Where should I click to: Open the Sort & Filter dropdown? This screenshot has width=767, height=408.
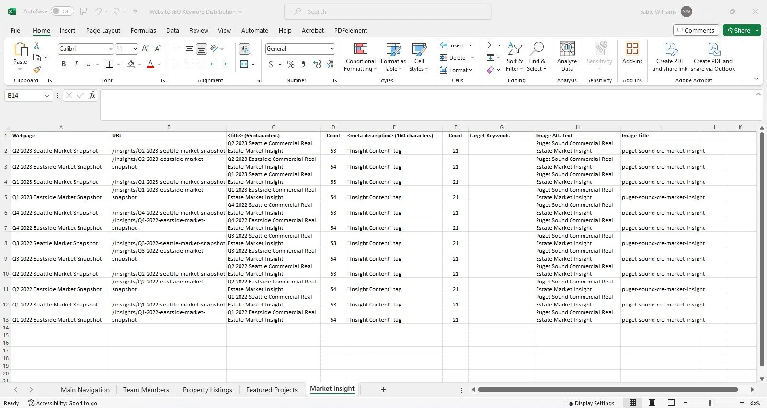515,57
